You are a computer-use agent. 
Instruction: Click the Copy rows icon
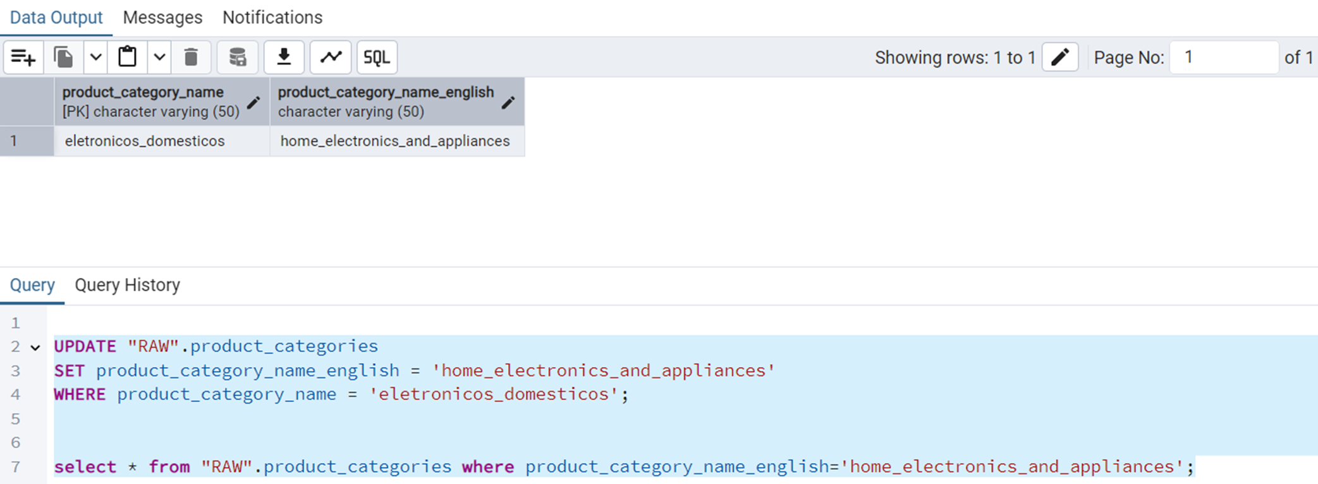click(64, 57)
